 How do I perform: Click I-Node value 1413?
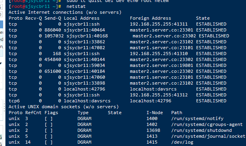point(152,136)
